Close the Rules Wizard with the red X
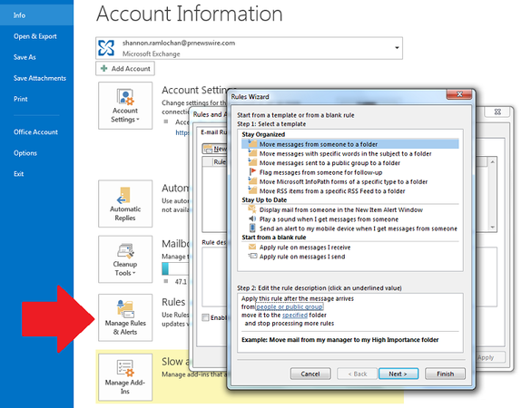Screen dimensions: 531x408 459,94
